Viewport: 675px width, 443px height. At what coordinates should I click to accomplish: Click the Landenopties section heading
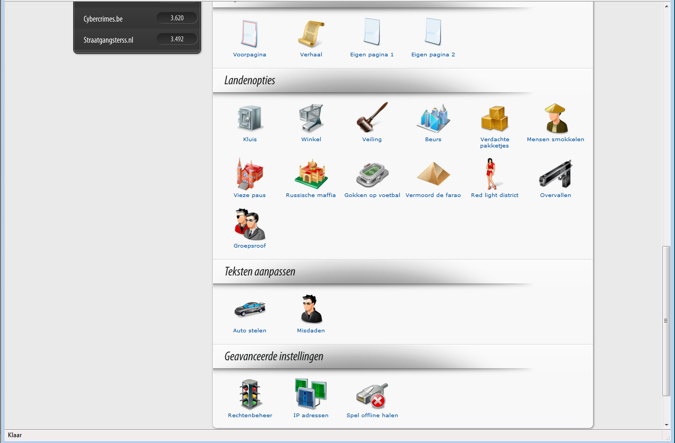249,81
